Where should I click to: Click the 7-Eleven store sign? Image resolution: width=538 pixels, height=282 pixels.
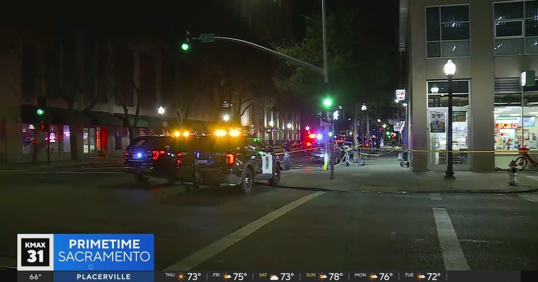tap(400, 94)
